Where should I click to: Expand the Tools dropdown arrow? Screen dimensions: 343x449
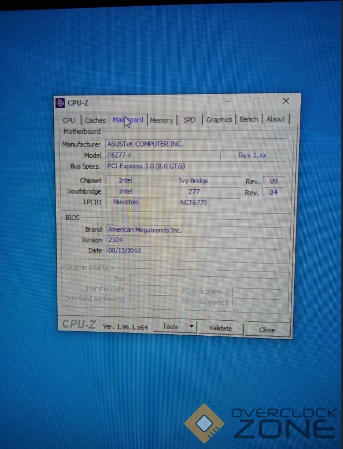(x=191, y=327)
